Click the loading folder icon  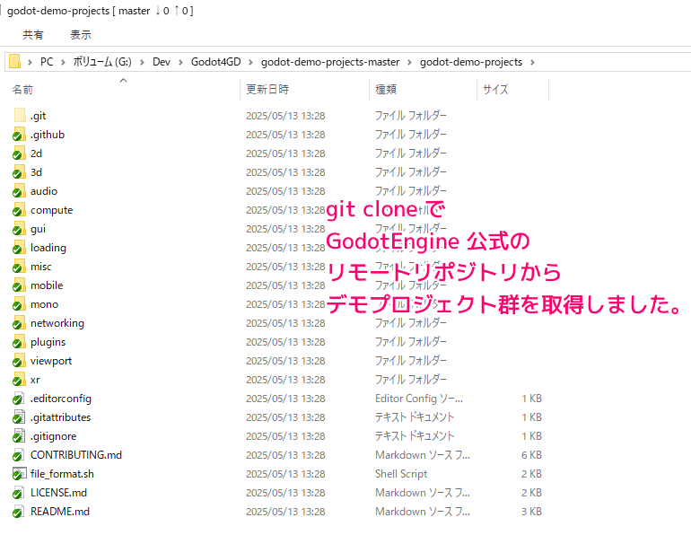pyautogui.click(x=19, y=248)
